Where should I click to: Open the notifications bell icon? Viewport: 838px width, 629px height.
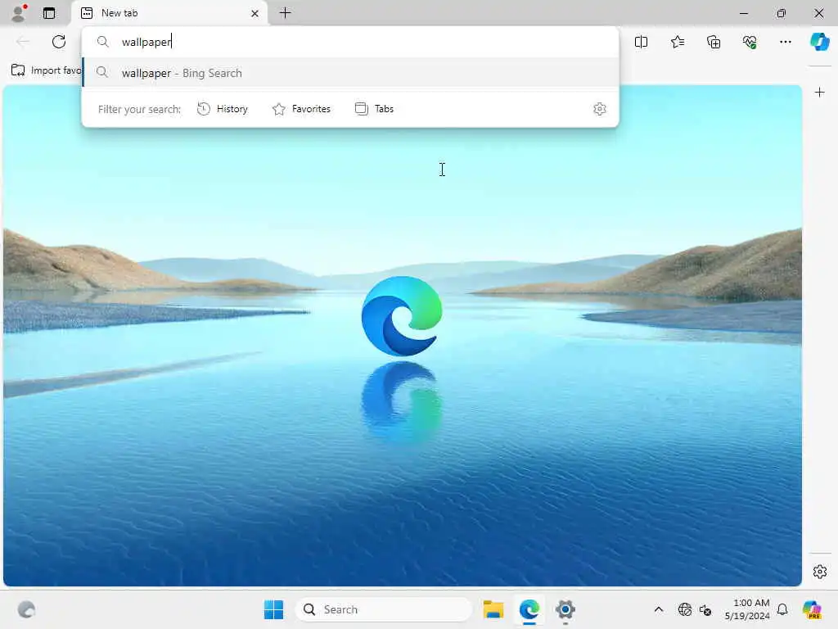point(782,609)
